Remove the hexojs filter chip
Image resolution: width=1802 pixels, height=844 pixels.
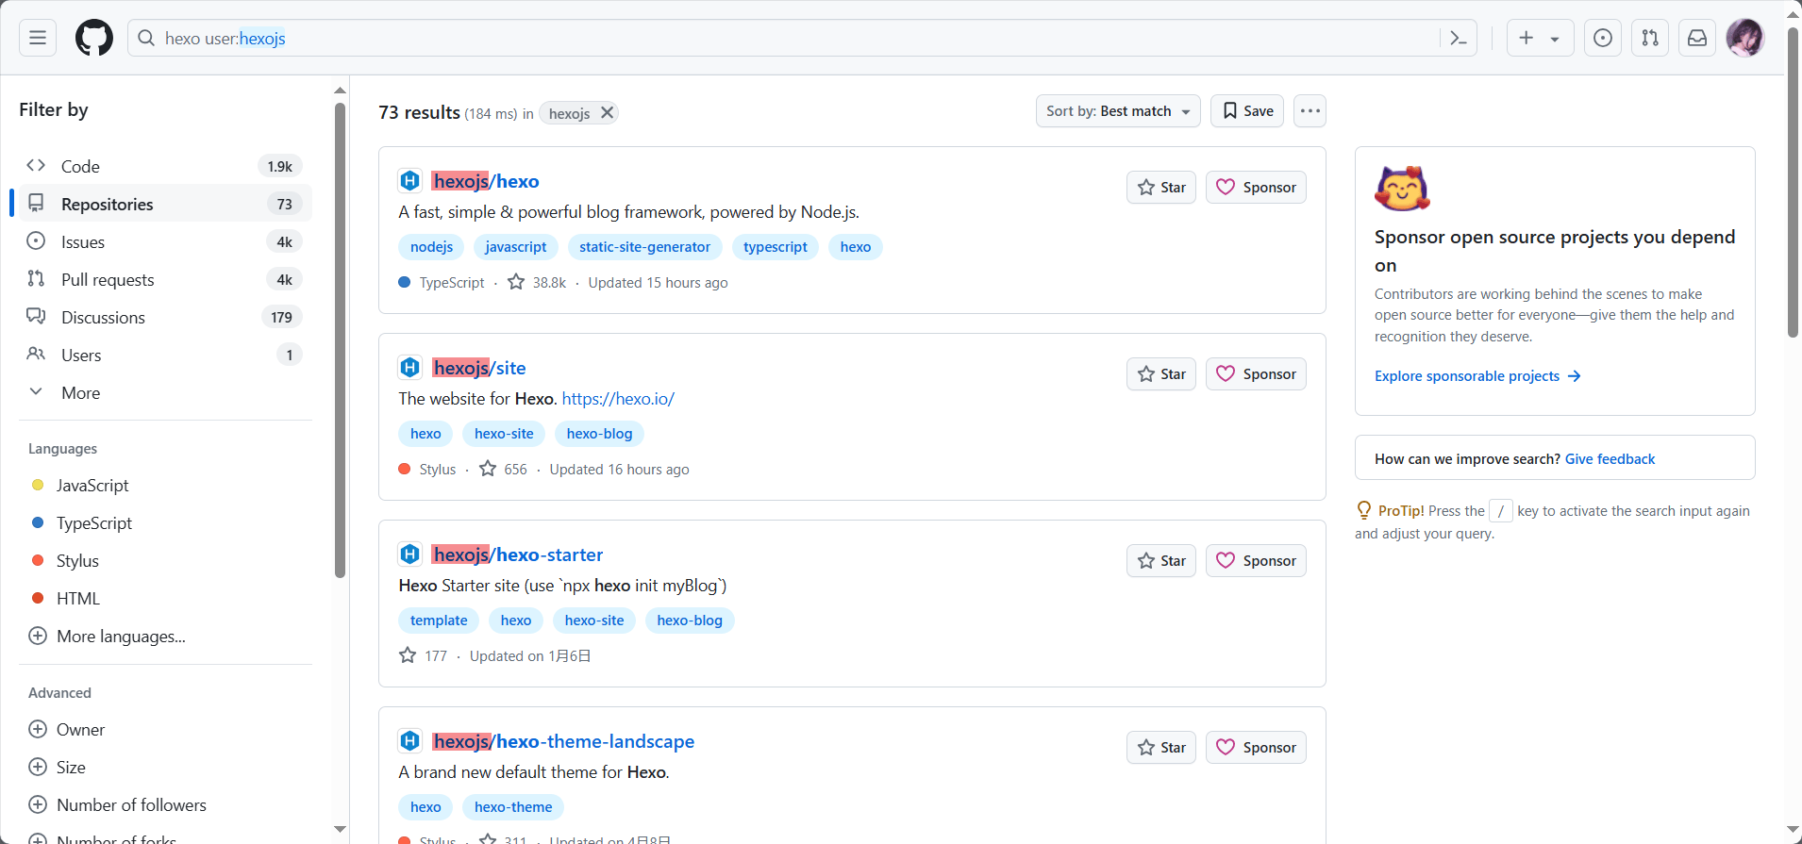(608, 113)
